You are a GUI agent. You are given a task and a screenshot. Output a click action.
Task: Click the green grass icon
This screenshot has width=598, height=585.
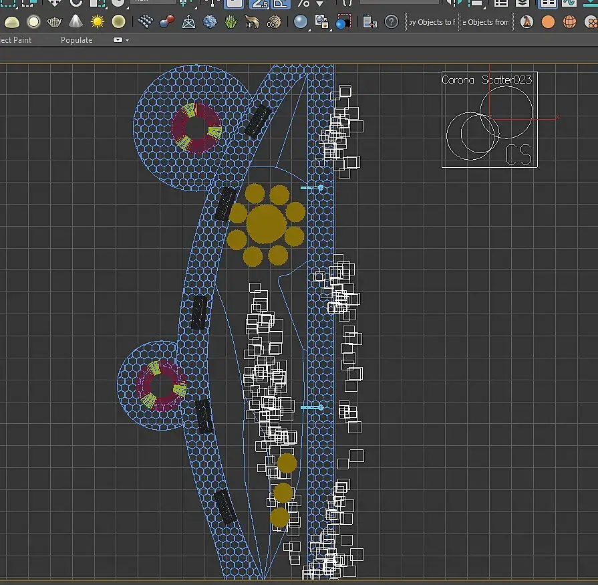[x=231, y=22]
